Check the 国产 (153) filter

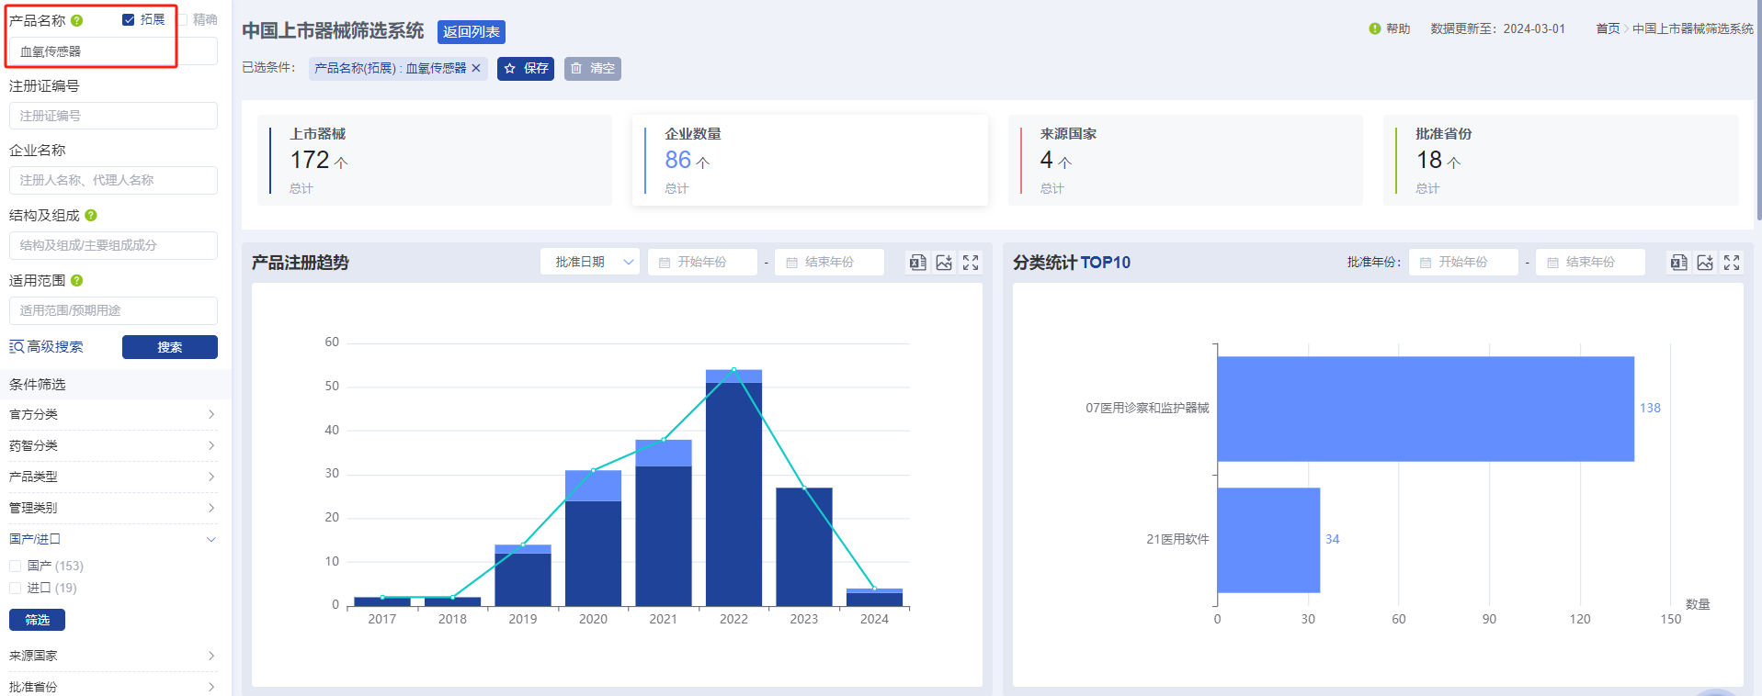pos(15,567)
